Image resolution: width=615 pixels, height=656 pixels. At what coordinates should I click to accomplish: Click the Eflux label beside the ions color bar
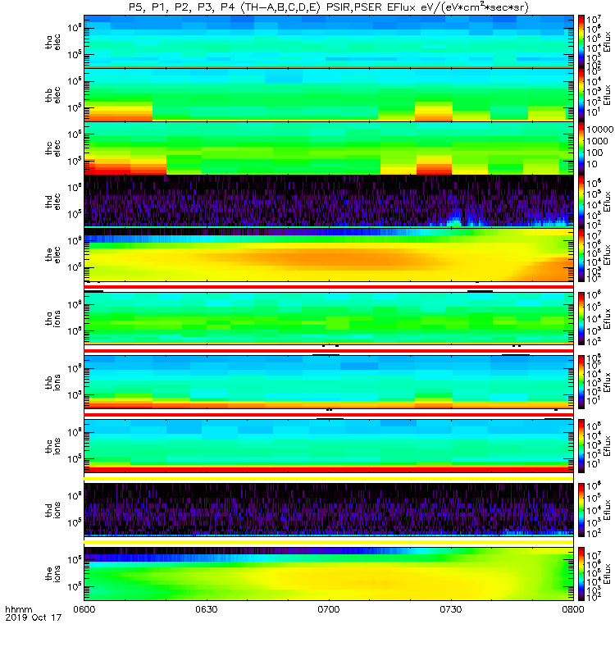click(608, 574)
